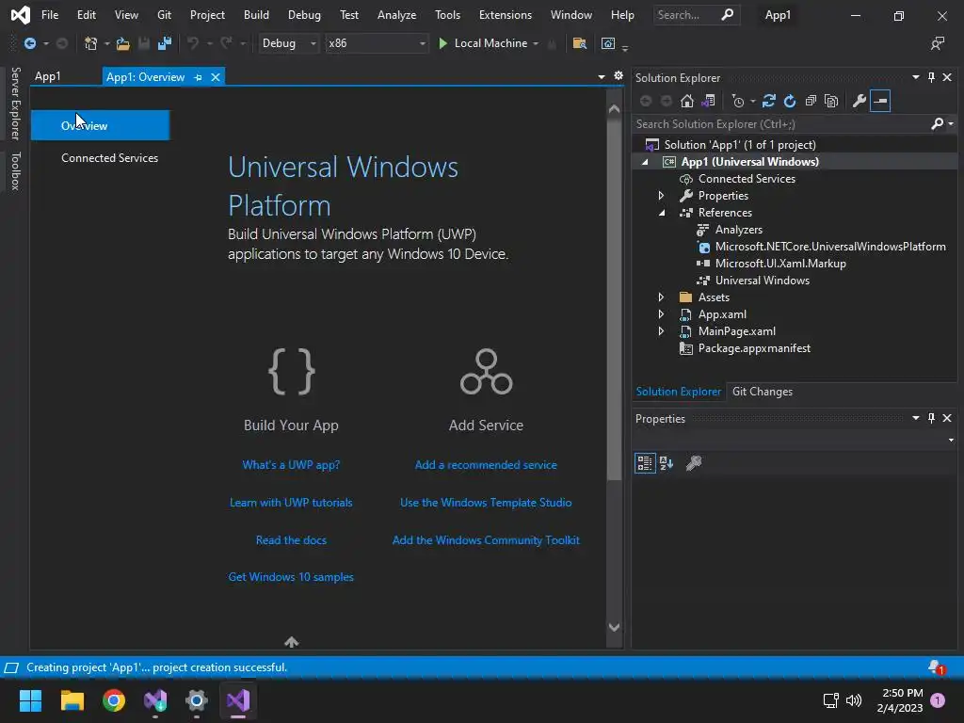Toggle auto-hide pin on Solution Explorer

click(931, 77)
